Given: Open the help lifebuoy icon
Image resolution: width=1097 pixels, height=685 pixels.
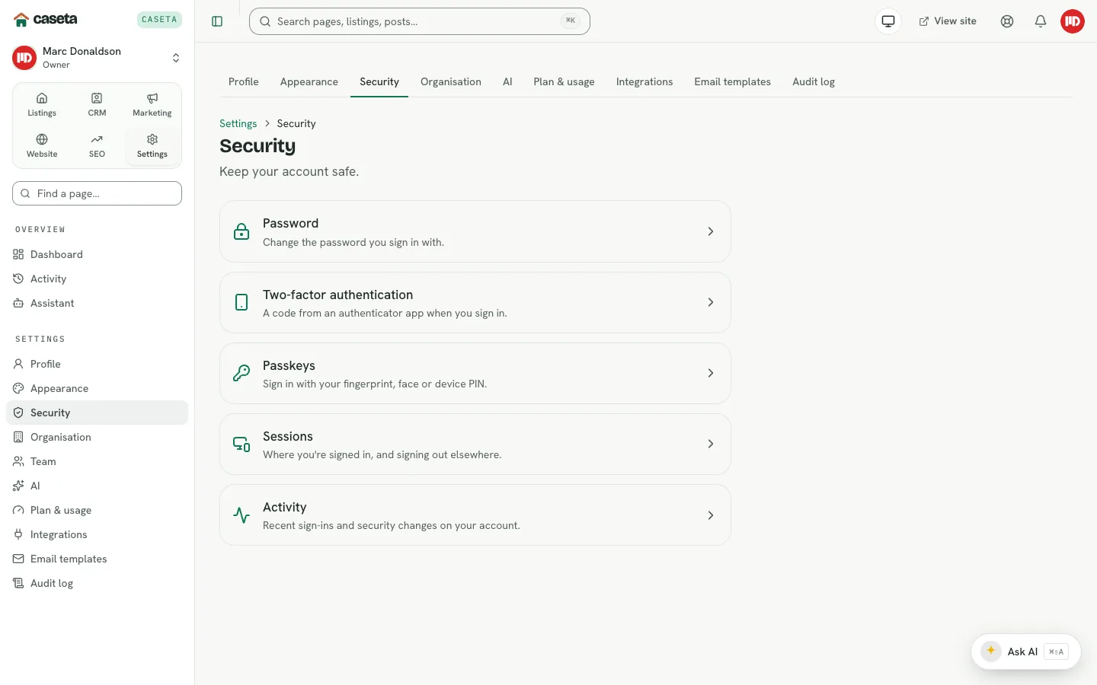Looking at the screenshot, I should point(1007,21).
